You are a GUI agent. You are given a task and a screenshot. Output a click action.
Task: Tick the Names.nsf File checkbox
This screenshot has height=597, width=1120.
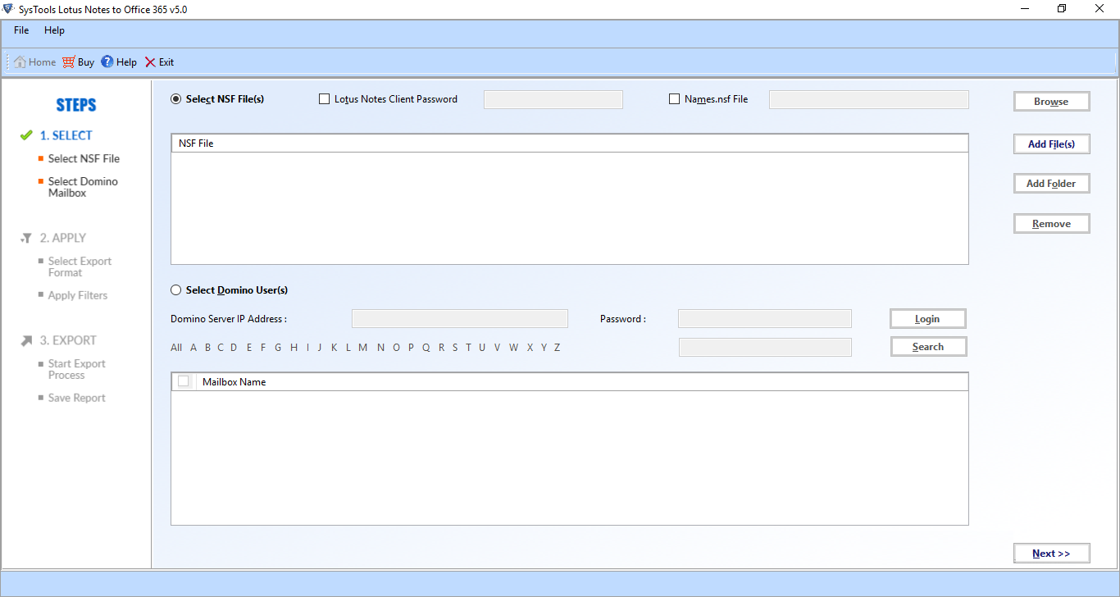(675, 99)
